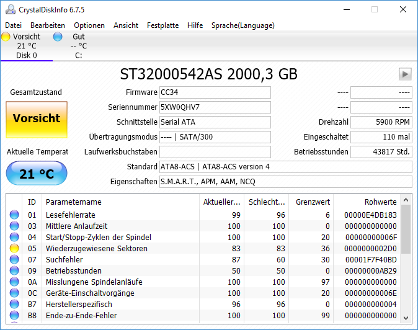Click the empty Laufwerksbuchstaben field
The image size is (418, 330).
[215, 152]
